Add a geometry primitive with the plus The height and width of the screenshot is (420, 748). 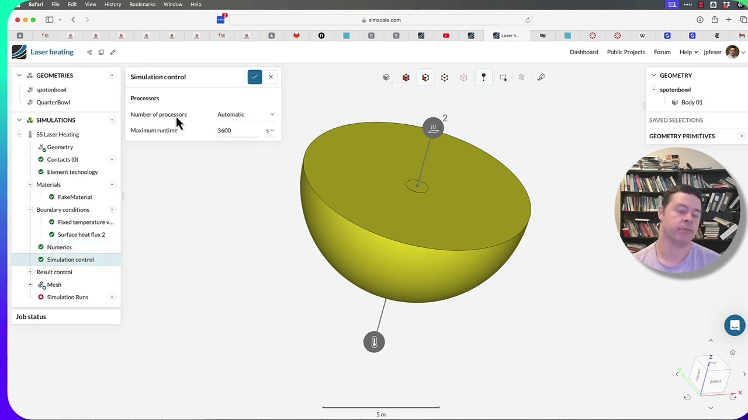tap(742, 136)
